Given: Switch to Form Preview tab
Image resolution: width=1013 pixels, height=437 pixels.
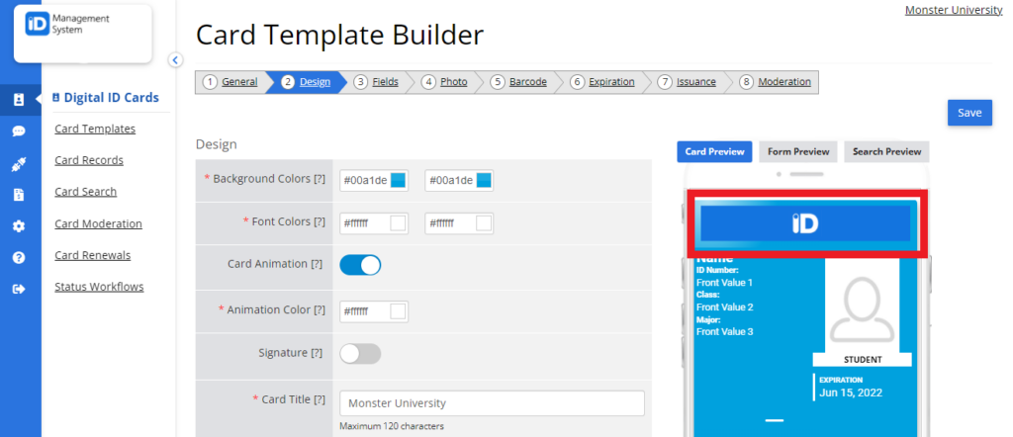Looking at the screenshot, I should click(798, 151).
